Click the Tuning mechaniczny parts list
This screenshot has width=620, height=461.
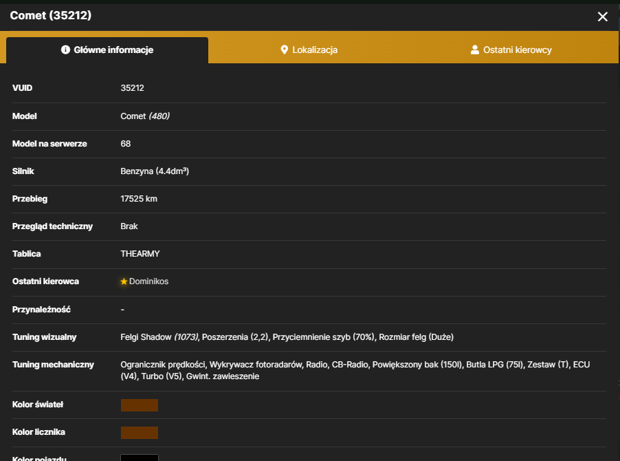[355, 370]
